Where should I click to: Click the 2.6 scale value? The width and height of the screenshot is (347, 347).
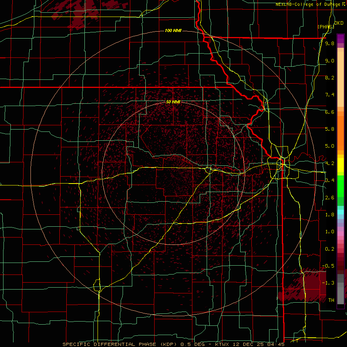pos(330,198)
